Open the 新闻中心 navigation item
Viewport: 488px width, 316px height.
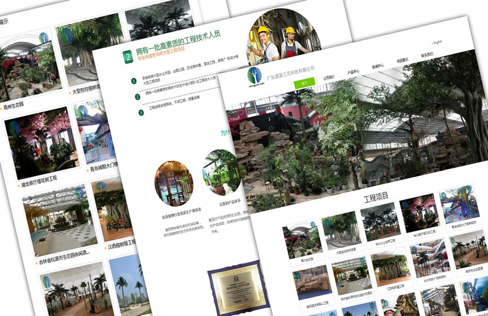tap(378, 66)
